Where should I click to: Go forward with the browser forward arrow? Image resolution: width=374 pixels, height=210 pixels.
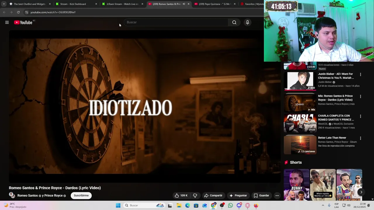(x=11, y=12)
